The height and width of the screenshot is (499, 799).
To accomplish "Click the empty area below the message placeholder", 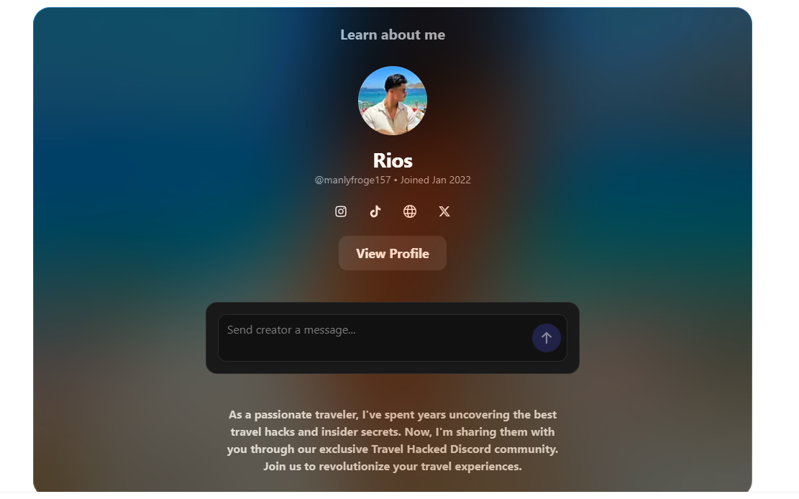I will coord(375,349).
